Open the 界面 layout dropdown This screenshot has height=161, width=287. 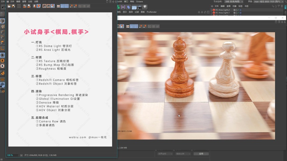click(269, 1)
